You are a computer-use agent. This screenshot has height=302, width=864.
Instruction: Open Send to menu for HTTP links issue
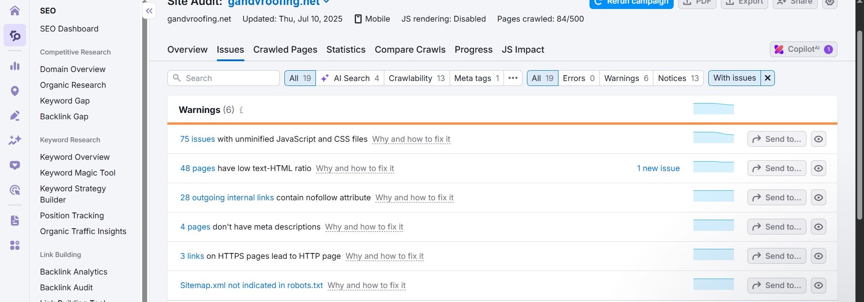coord(777,256)
